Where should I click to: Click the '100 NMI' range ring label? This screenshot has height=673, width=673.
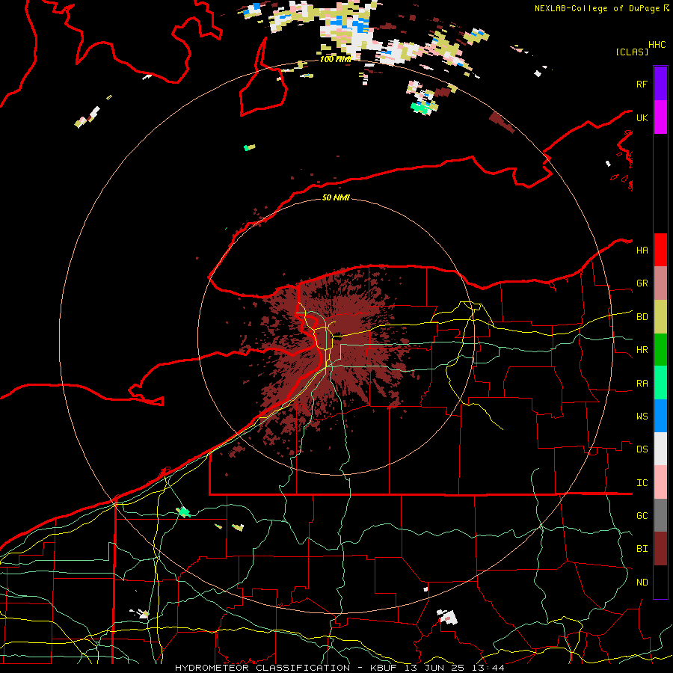(x=336, y=59)
